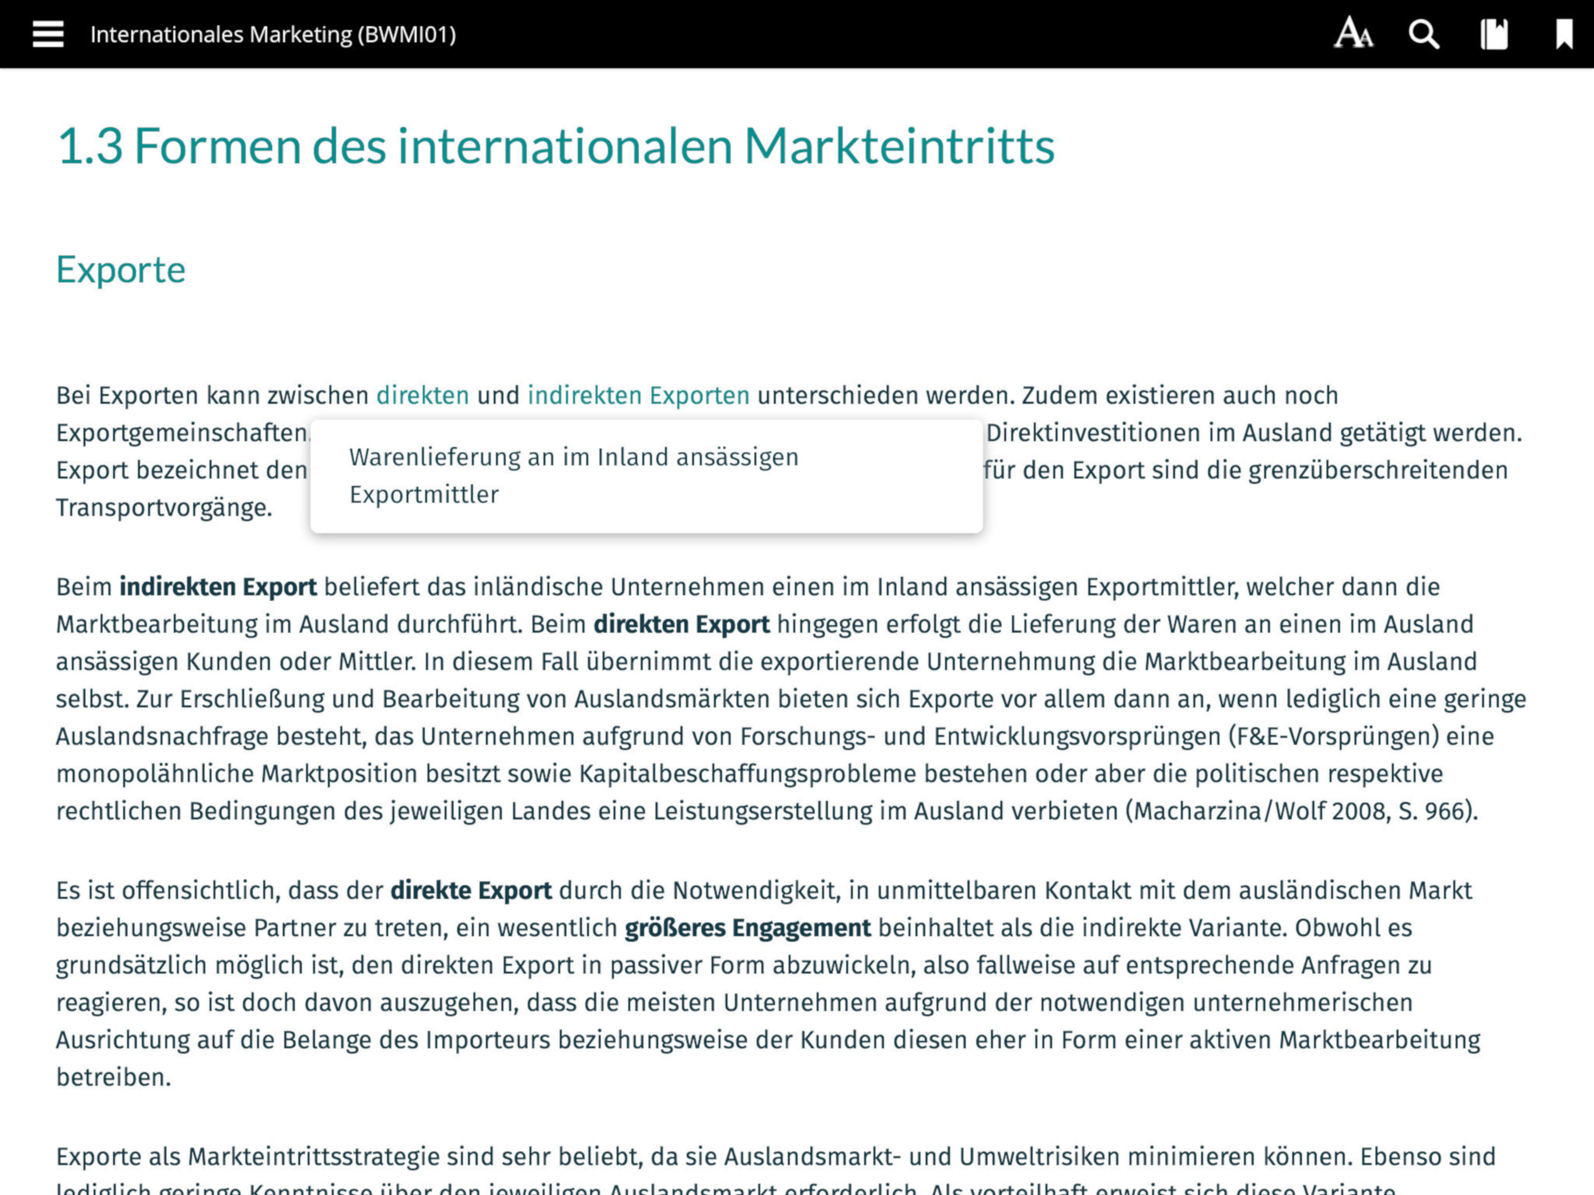Click the 'indirekten Exporten' glossary link

pos(638,396)
